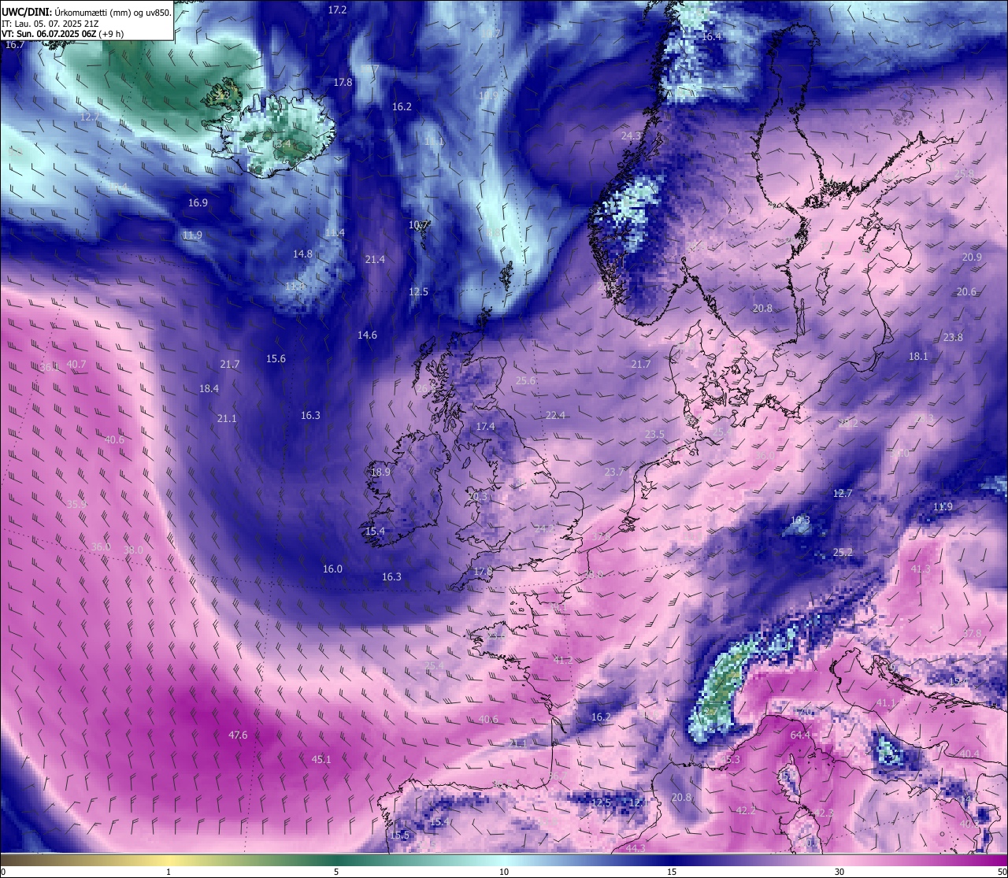Click the map value '23.8'
The width and height of the screenshot is (1008, 878).
tap(953, 337)
